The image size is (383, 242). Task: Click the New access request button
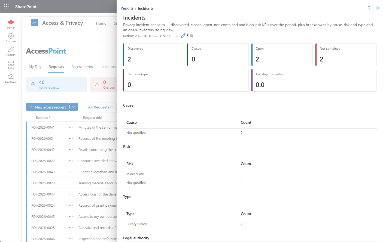(x=48, y=107)
